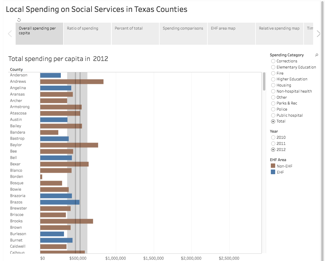
Task: Click the Baylor county bar
Action: pos(69,145)
